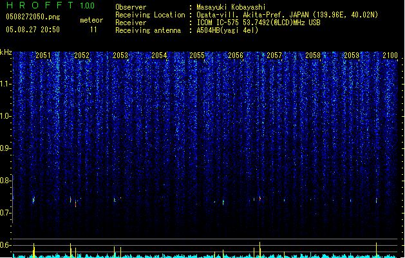
Task: Select the A504HB(yagi 4el) antenna text
Action: 227,30
